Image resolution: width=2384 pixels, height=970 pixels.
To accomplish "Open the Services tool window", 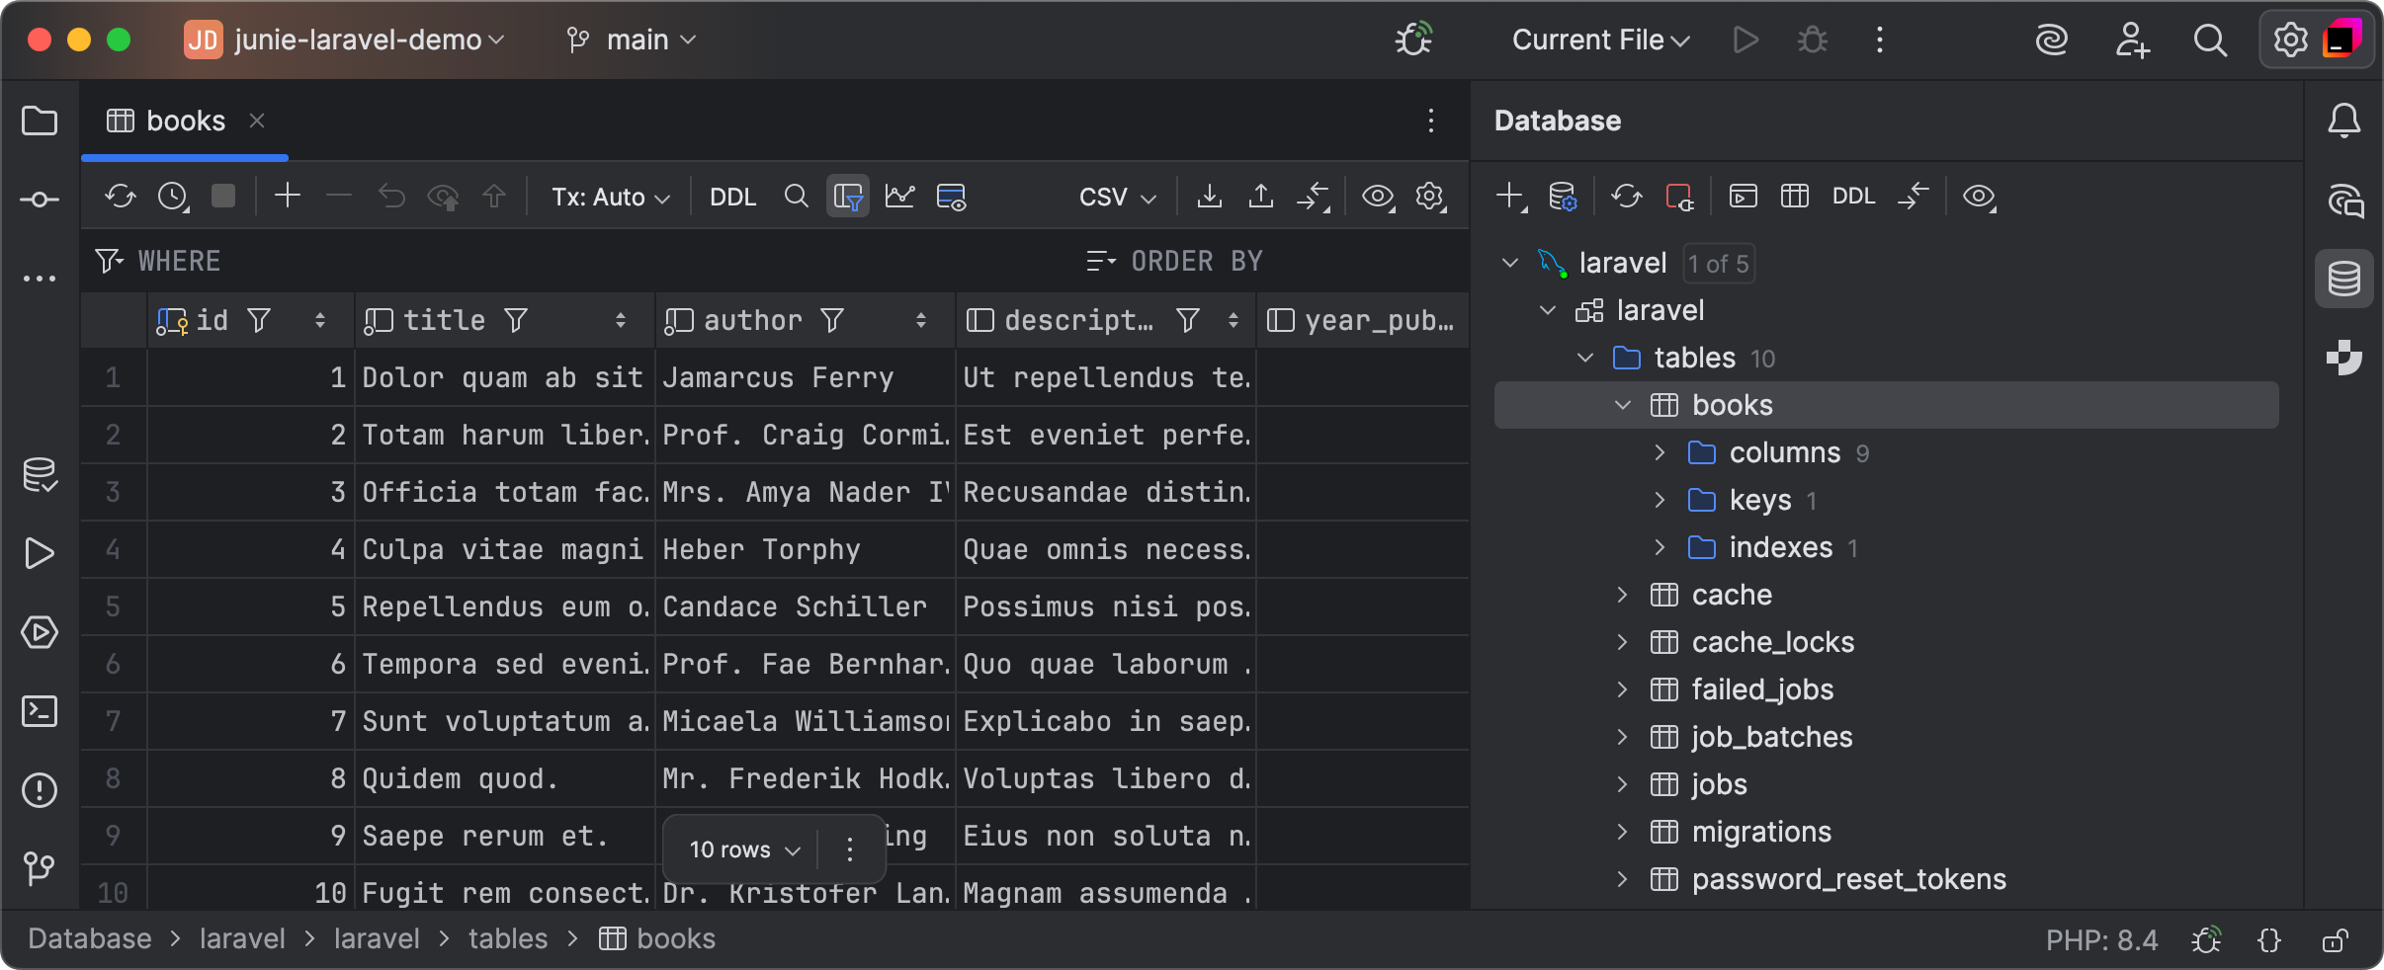I will click(40, 632).
